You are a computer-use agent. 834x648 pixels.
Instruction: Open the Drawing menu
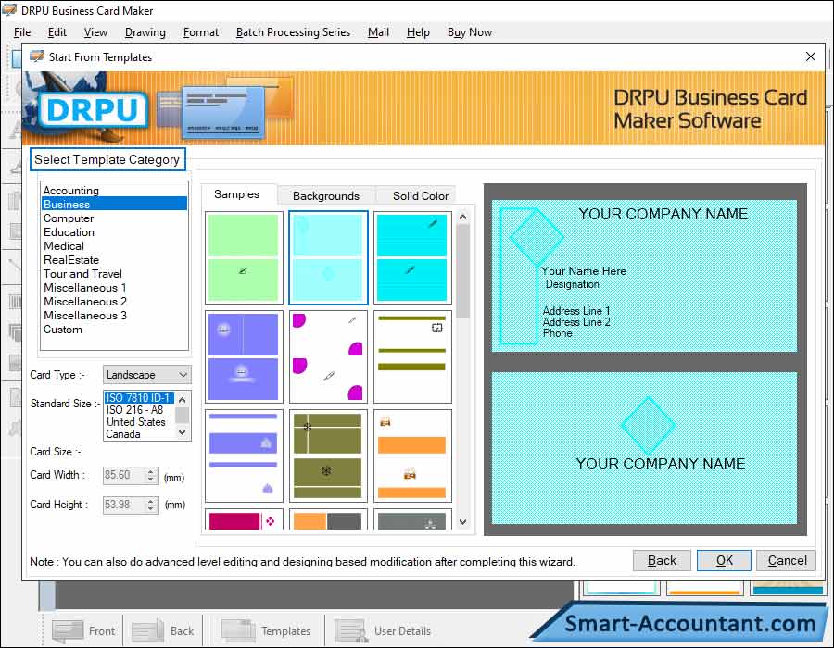[145, 32]
